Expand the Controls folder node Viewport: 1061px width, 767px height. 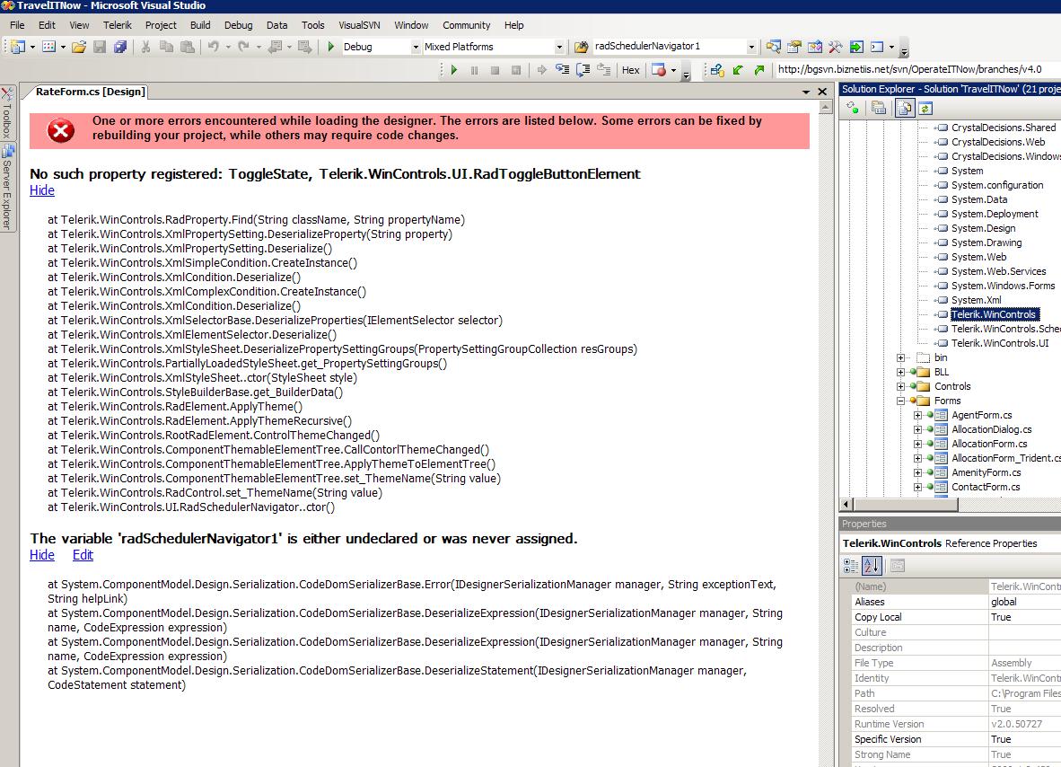click(900, 386)
